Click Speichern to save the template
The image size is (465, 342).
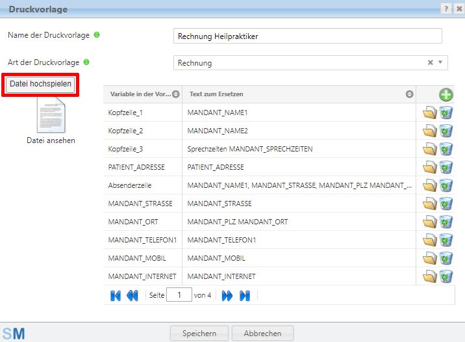(199, 334)
